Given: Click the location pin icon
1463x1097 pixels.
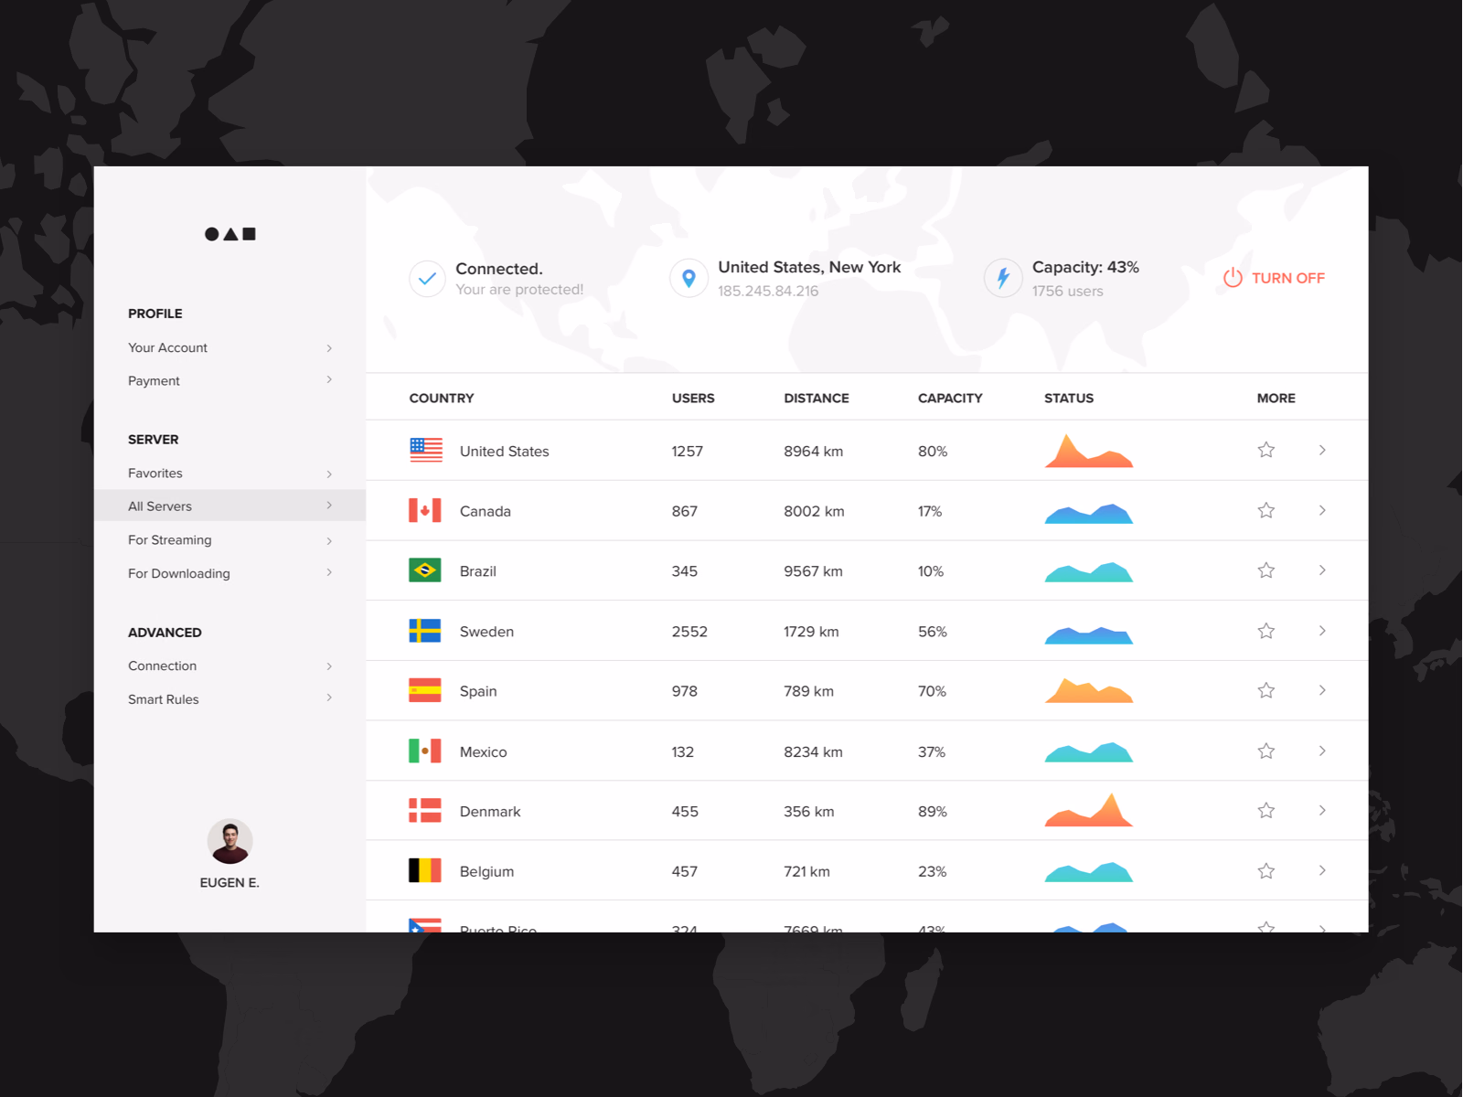Looking at the screenshot, I should click(689, 279).
